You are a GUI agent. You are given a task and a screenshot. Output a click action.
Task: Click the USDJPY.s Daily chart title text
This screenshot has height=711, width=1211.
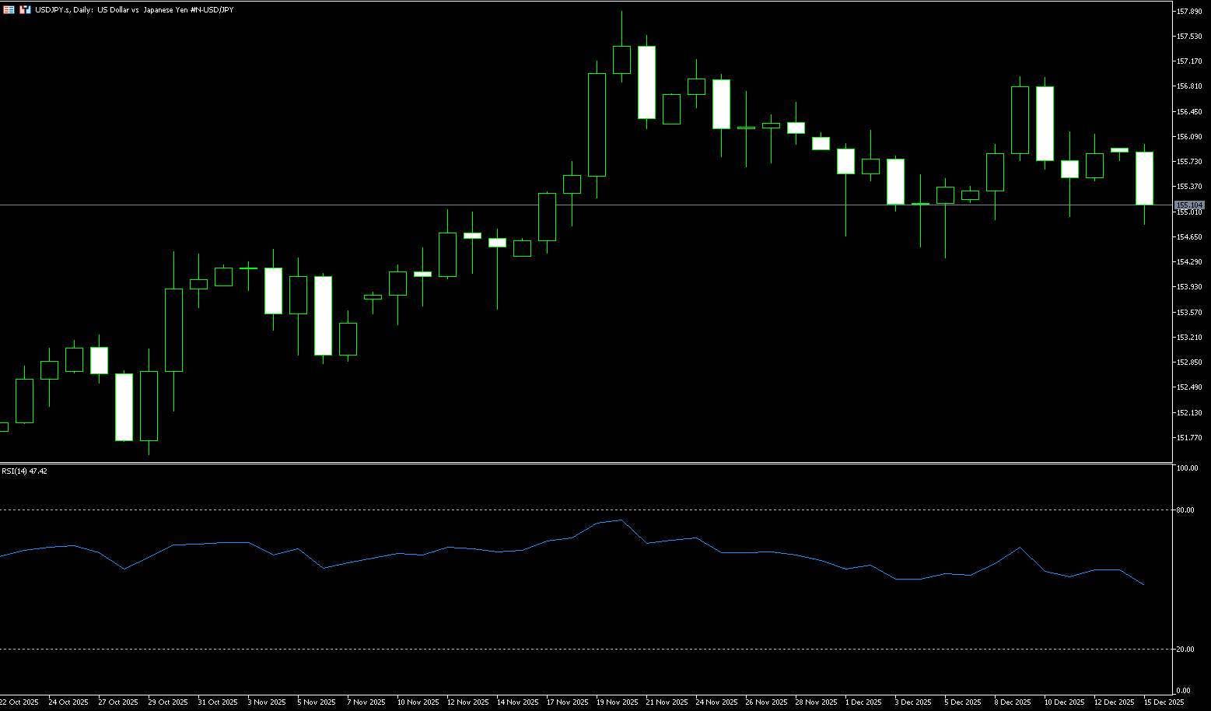click(x=134, y=10)
